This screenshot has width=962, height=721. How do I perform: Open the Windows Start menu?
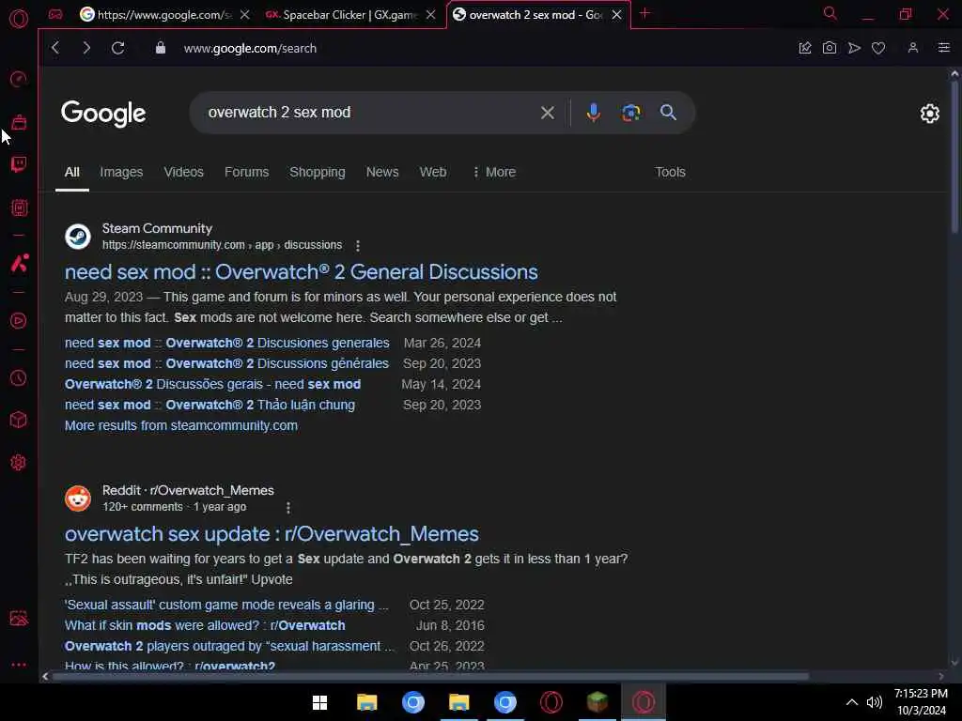[x=319, y=702]
